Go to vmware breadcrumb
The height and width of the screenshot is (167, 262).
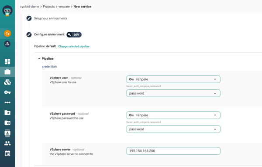(64, 7)
